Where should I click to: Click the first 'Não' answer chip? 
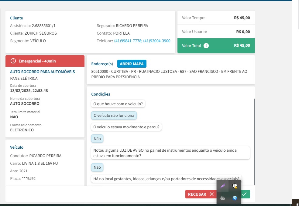(x=97, y=139)
